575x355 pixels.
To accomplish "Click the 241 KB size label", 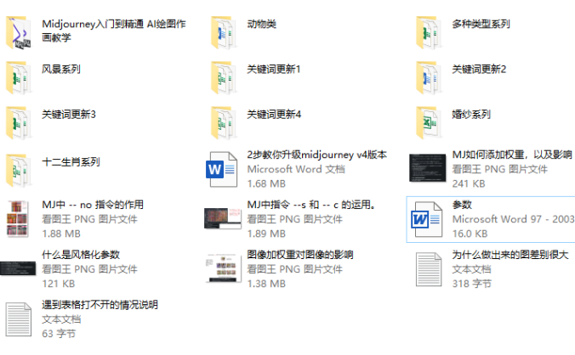I will pyautogui.click(x=469, y=183).
